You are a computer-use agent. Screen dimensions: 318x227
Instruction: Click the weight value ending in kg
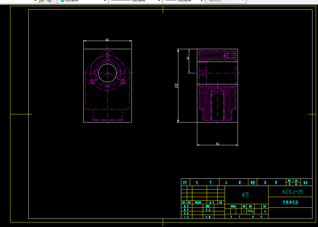click(x=251, y=211)
